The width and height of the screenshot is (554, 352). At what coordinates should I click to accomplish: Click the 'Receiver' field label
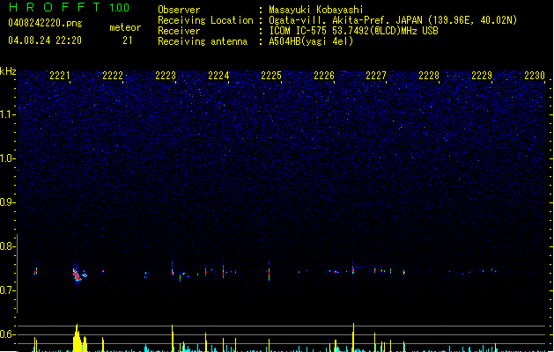tap(179, 31)
